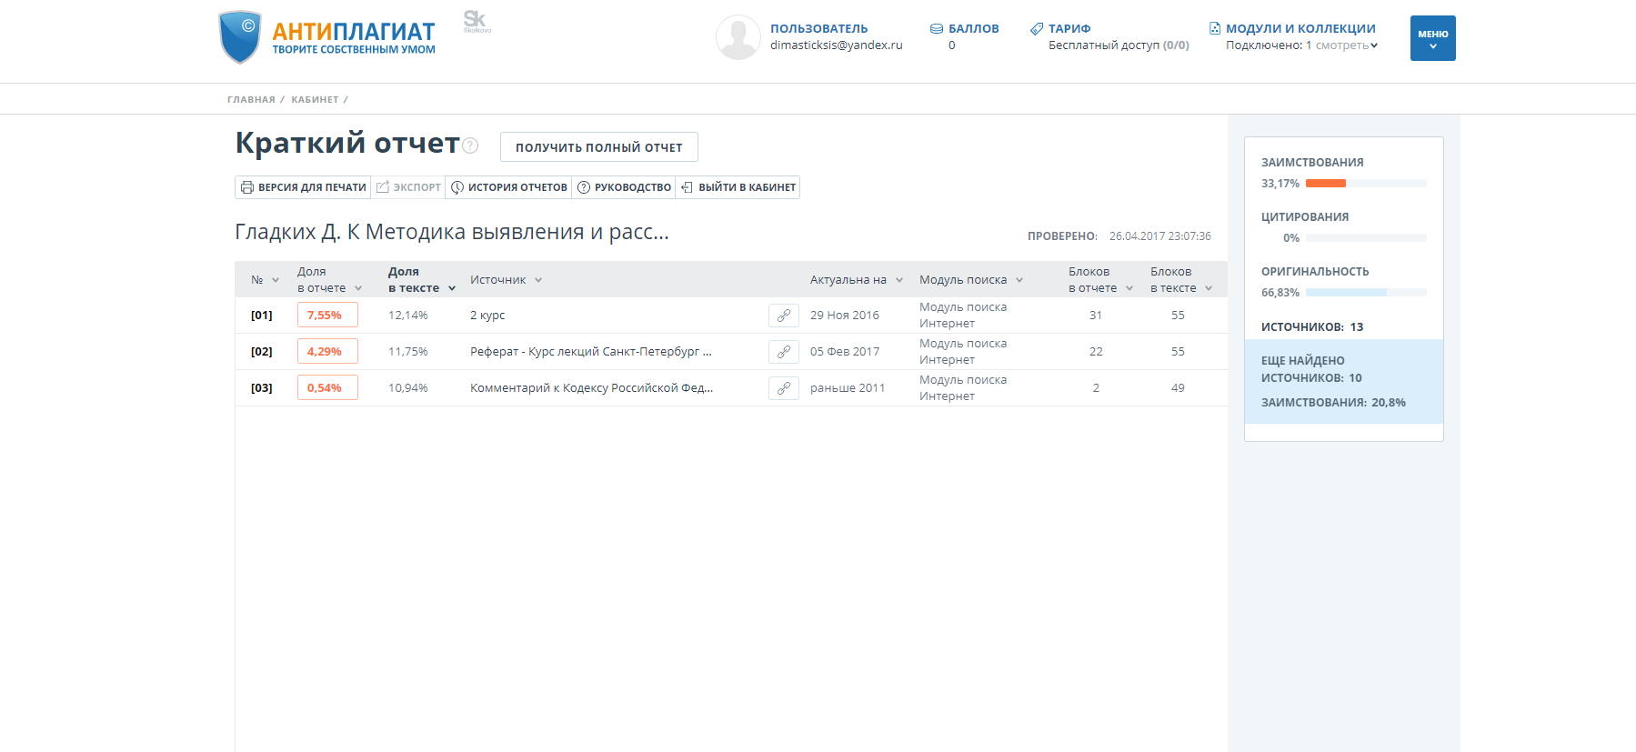
Task: Go to Кабинет breadcrumb
Action: tap(315, 100)
